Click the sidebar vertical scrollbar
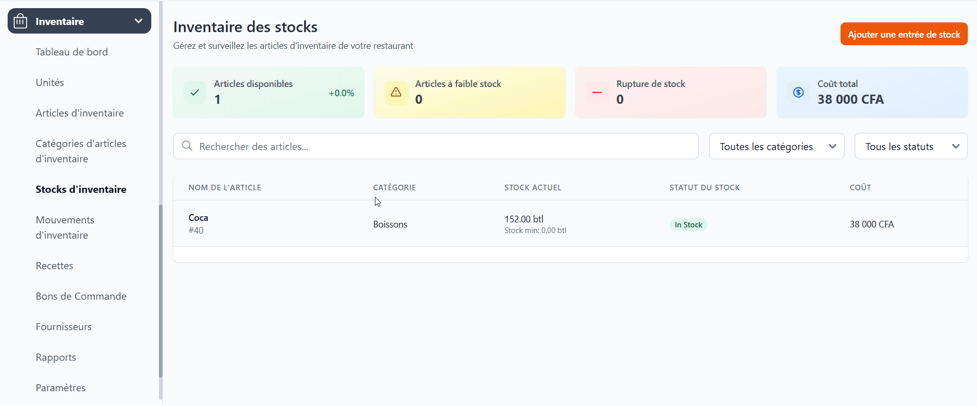 pos(160,290)
